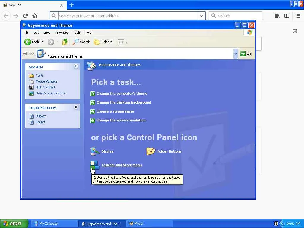Click the Search magnifier toolbar button

click(x=81, y=42)
